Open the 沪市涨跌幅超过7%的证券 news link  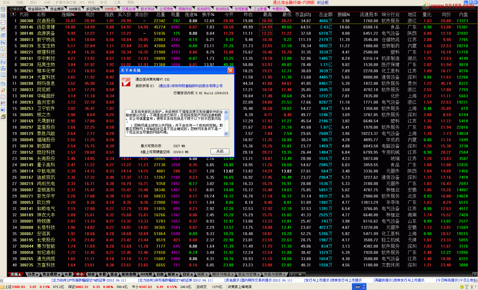88,280
